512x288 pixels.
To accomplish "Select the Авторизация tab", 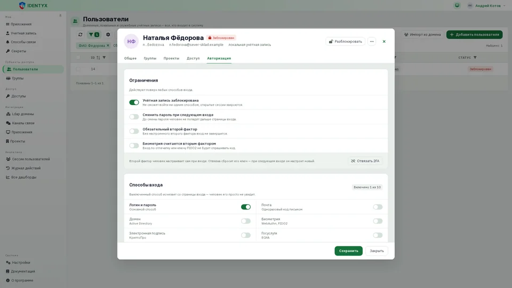I will click(219, 59).
